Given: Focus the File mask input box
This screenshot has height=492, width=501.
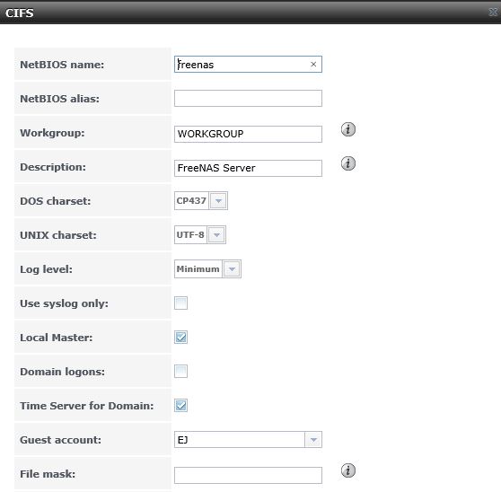Looking at the screenshot, I should click(x=248, y=475).
